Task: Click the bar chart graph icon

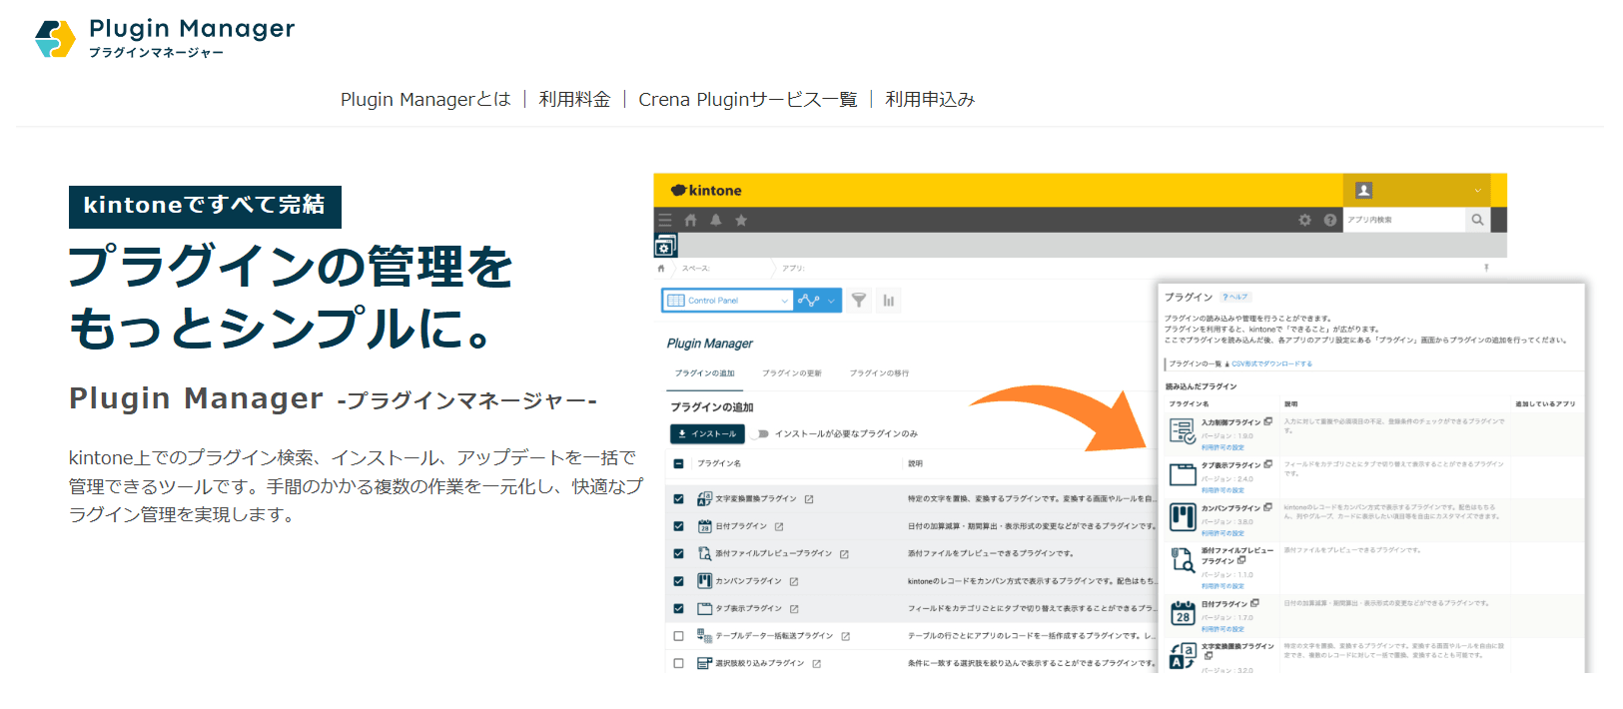Action: coord(888,300)
